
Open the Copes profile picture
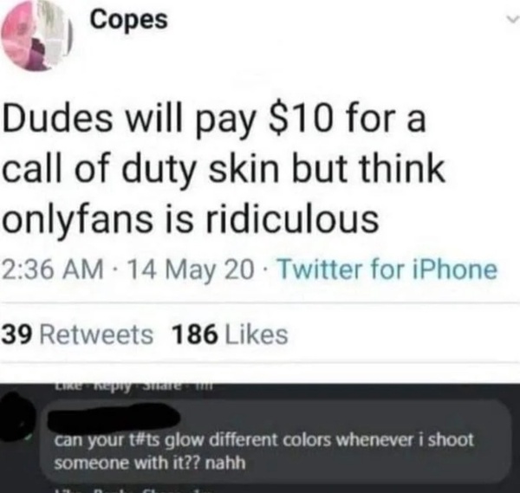[36, 37]
